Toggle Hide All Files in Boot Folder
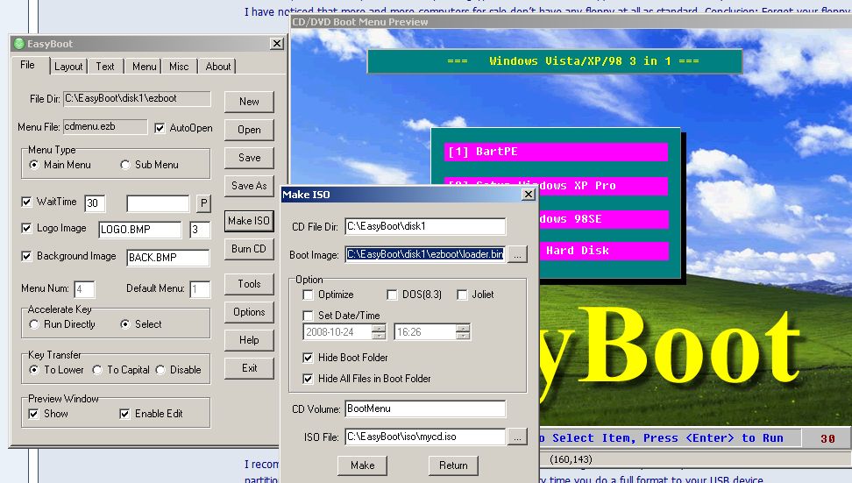This screenshot has height=483, width=852. 308,379
